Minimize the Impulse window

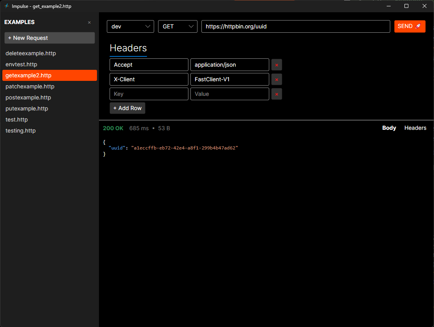click(388, 6)
